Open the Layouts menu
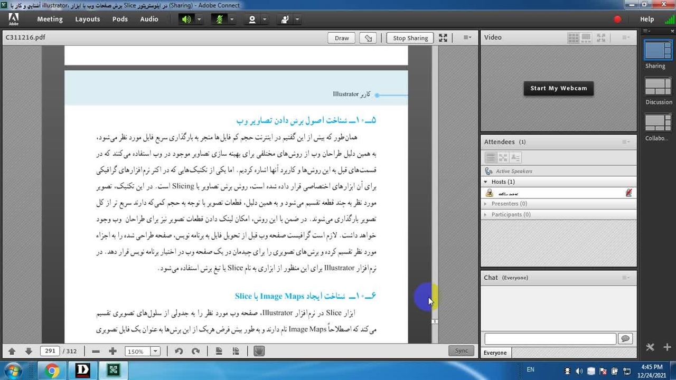 coord(87,19)
